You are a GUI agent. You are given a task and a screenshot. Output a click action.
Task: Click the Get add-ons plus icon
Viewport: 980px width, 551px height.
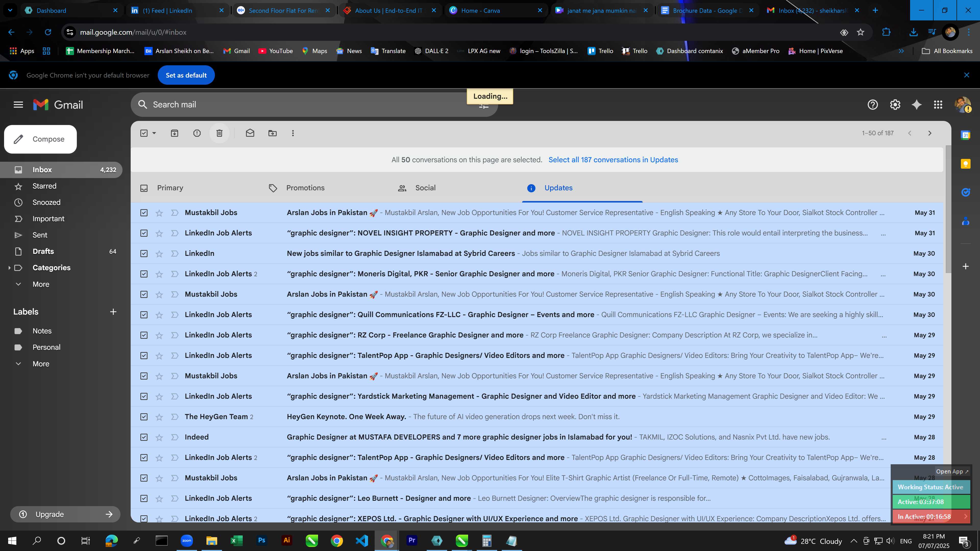pos(965,266)
